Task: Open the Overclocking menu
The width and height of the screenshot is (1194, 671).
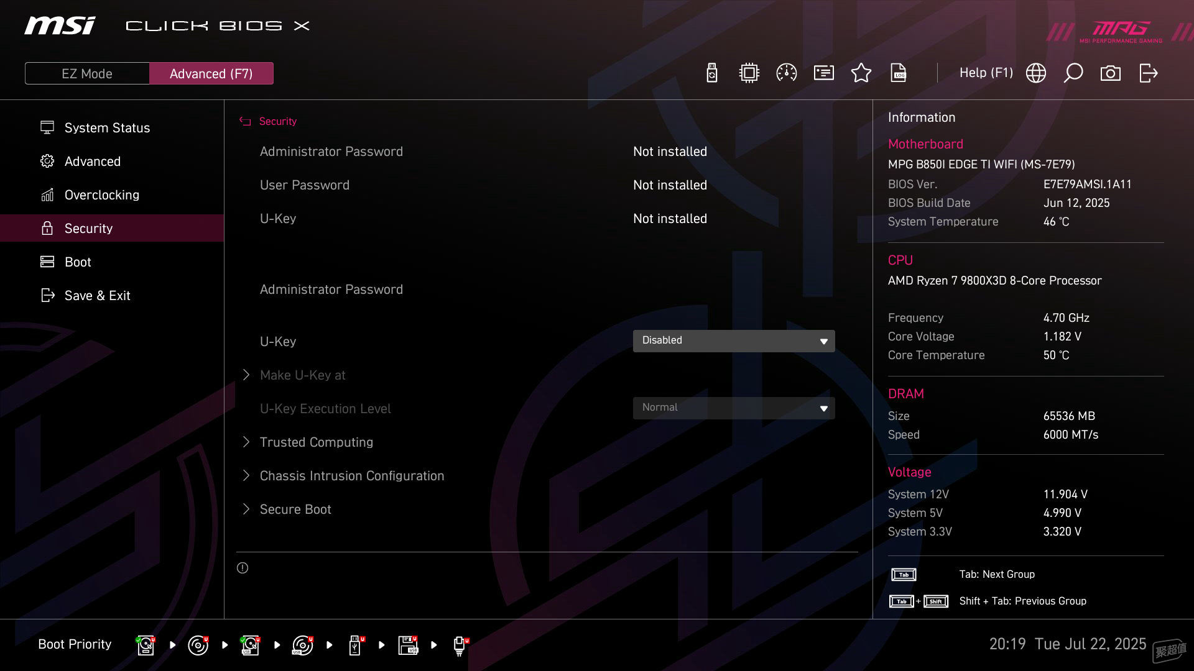Action: (112, 194)
